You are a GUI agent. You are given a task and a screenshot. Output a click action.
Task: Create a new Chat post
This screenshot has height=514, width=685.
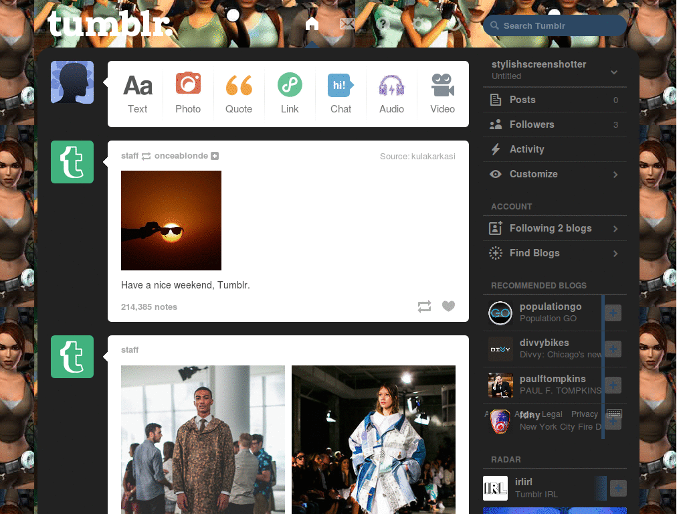click(x=340, y=94)
